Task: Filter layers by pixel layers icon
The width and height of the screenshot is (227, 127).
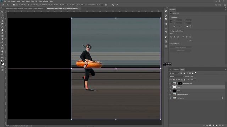Action: (x=181, y=73)
